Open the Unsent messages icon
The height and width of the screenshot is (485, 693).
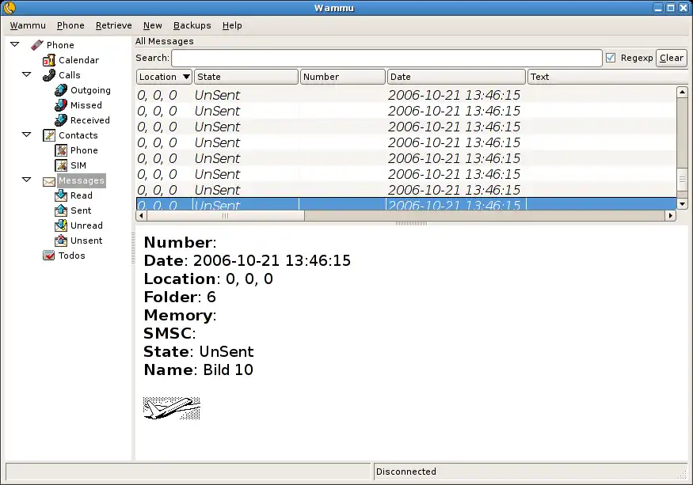[61, 241]
